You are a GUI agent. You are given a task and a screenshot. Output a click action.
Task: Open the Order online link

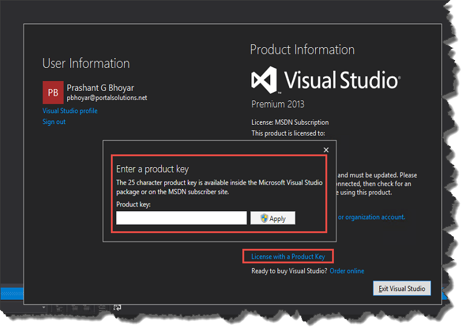347,271
